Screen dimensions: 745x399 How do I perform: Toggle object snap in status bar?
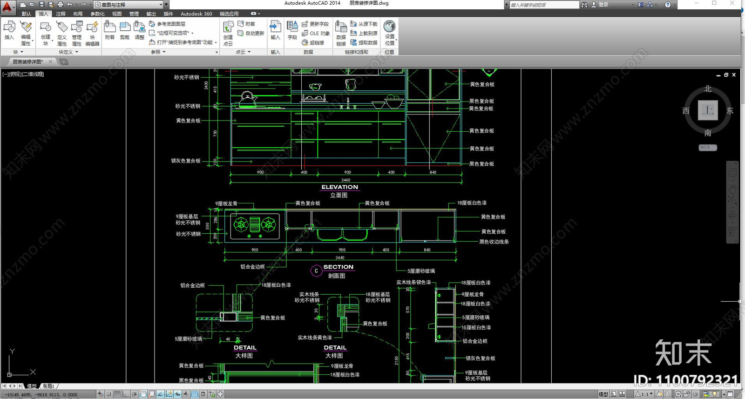[x=143, y=394]
